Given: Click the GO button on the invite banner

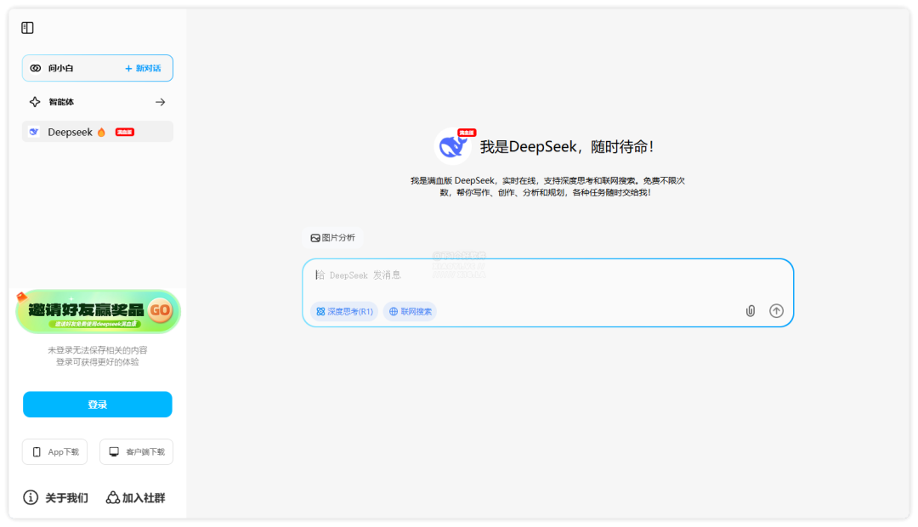Looking at the screenshot, I should pos(161,310).
